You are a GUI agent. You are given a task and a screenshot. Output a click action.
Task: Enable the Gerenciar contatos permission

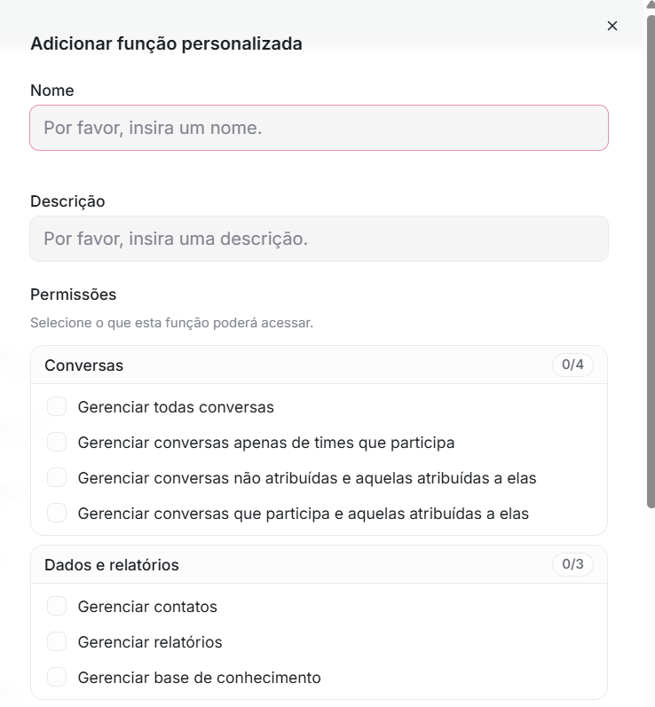click(57, 606)
